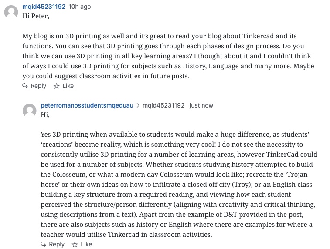Click the paragraph asking about key learning areas
The width and height of the screenshot is (330, 249).
click(x=167, y=56)
